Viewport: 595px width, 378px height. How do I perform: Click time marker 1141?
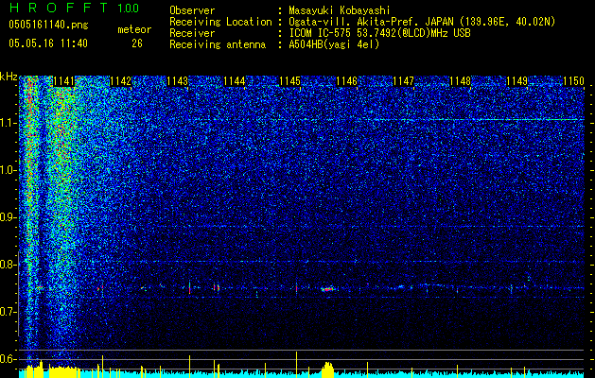[x=63, y=81]
